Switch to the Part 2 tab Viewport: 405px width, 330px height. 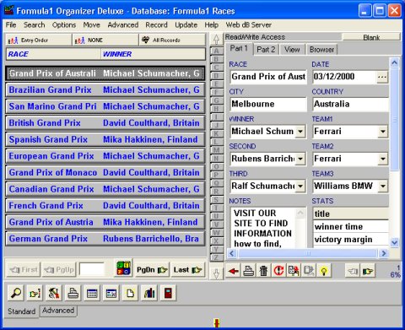266,50
